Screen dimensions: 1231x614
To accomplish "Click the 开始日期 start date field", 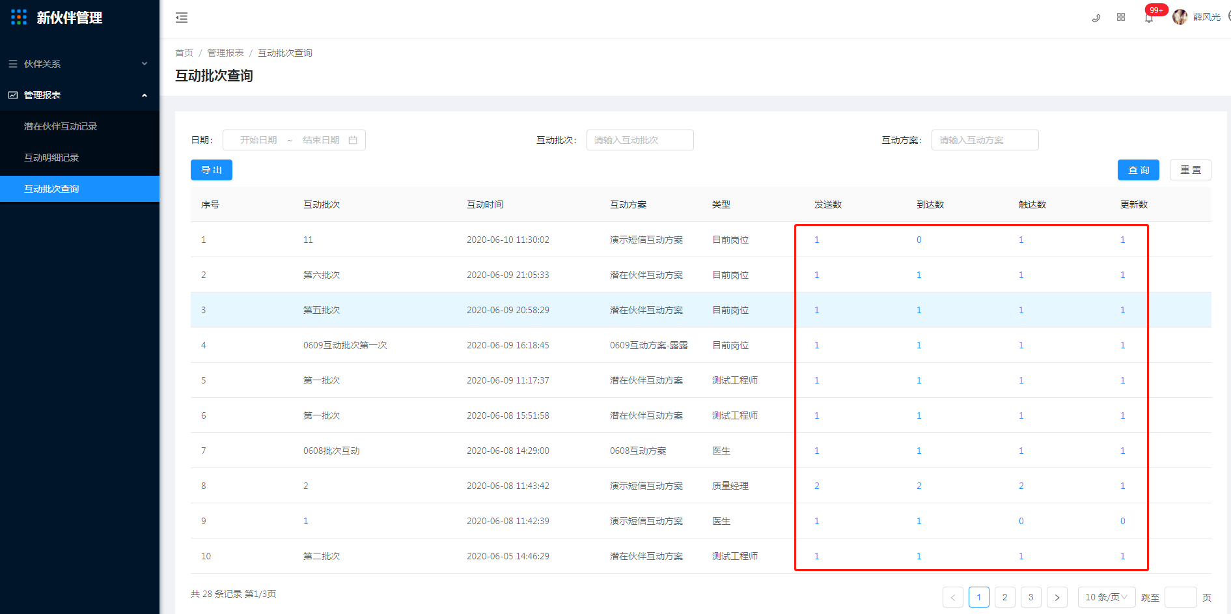I will (x=258, y=140).
